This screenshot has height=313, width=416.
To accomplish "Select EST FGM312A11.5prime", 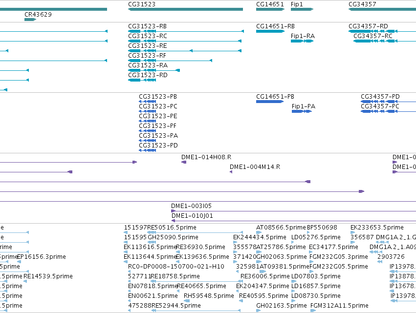I will [339, 306].
